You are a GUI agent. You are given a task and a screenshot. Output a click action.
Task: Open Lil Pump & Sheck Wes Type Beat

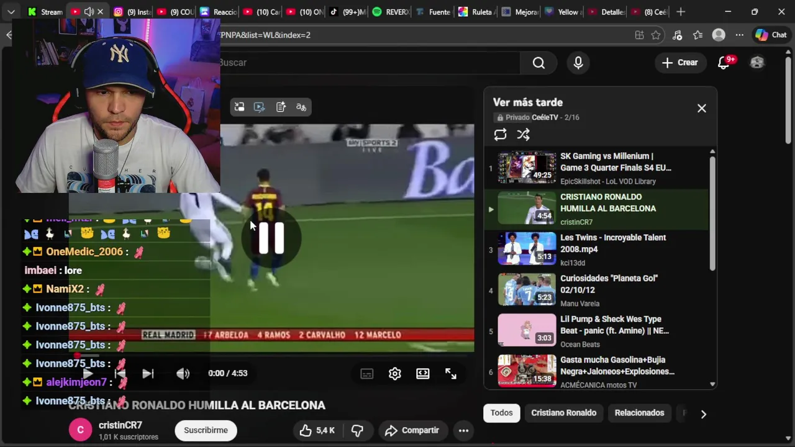pyautogui.click(x=597, y=331)
